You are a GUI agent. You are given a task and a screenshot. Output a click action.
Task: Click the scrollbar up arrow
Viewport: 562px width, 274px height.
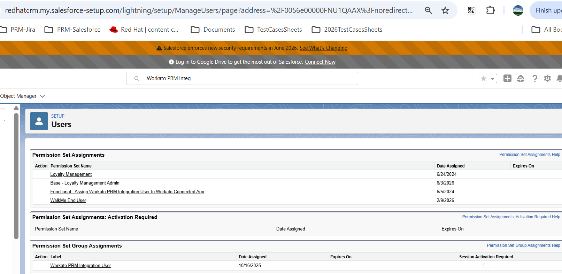click(x=16, y=108)
